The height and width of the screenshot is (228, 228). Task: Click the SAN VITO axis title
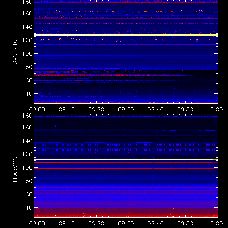15,52
